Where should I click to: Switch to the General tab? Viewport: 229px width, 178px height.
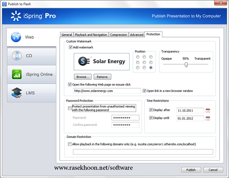67,35
